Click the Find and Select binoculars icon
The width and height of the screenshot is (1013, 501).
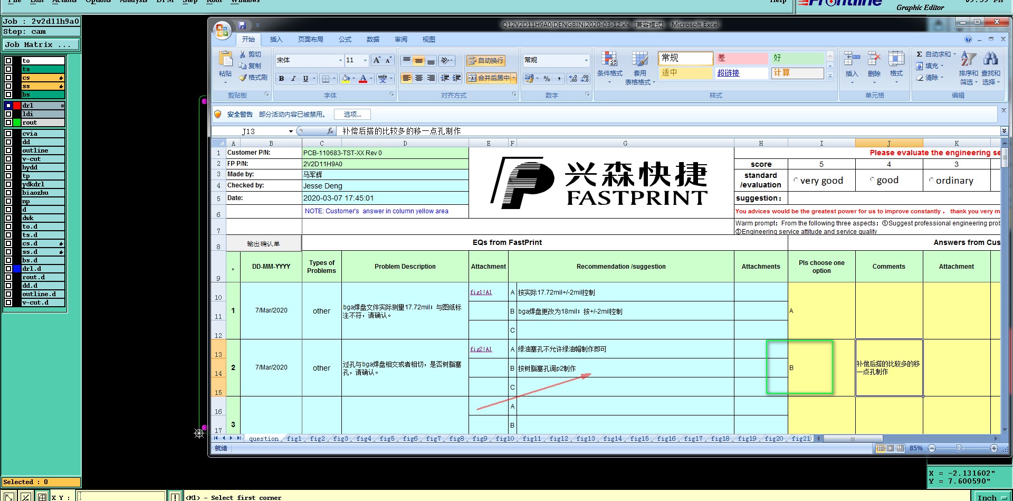[x=991, y=59]
